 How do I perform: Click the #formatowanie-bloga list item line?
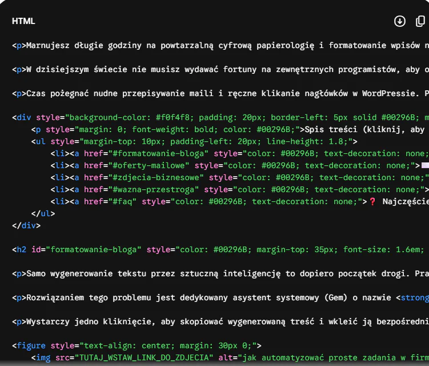click(239, 153)
